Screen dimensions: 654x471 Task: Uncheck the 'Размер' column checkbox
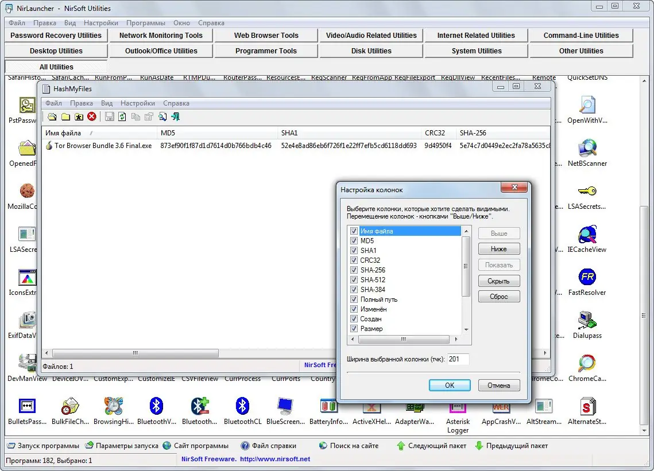354,329
